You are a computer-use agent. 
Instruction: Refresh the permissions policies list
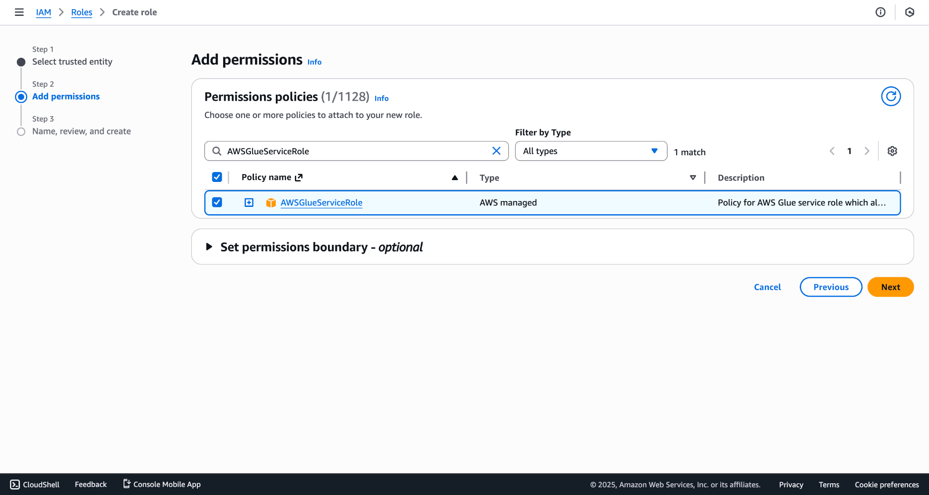pyautogui.click(x=891, y=96)
